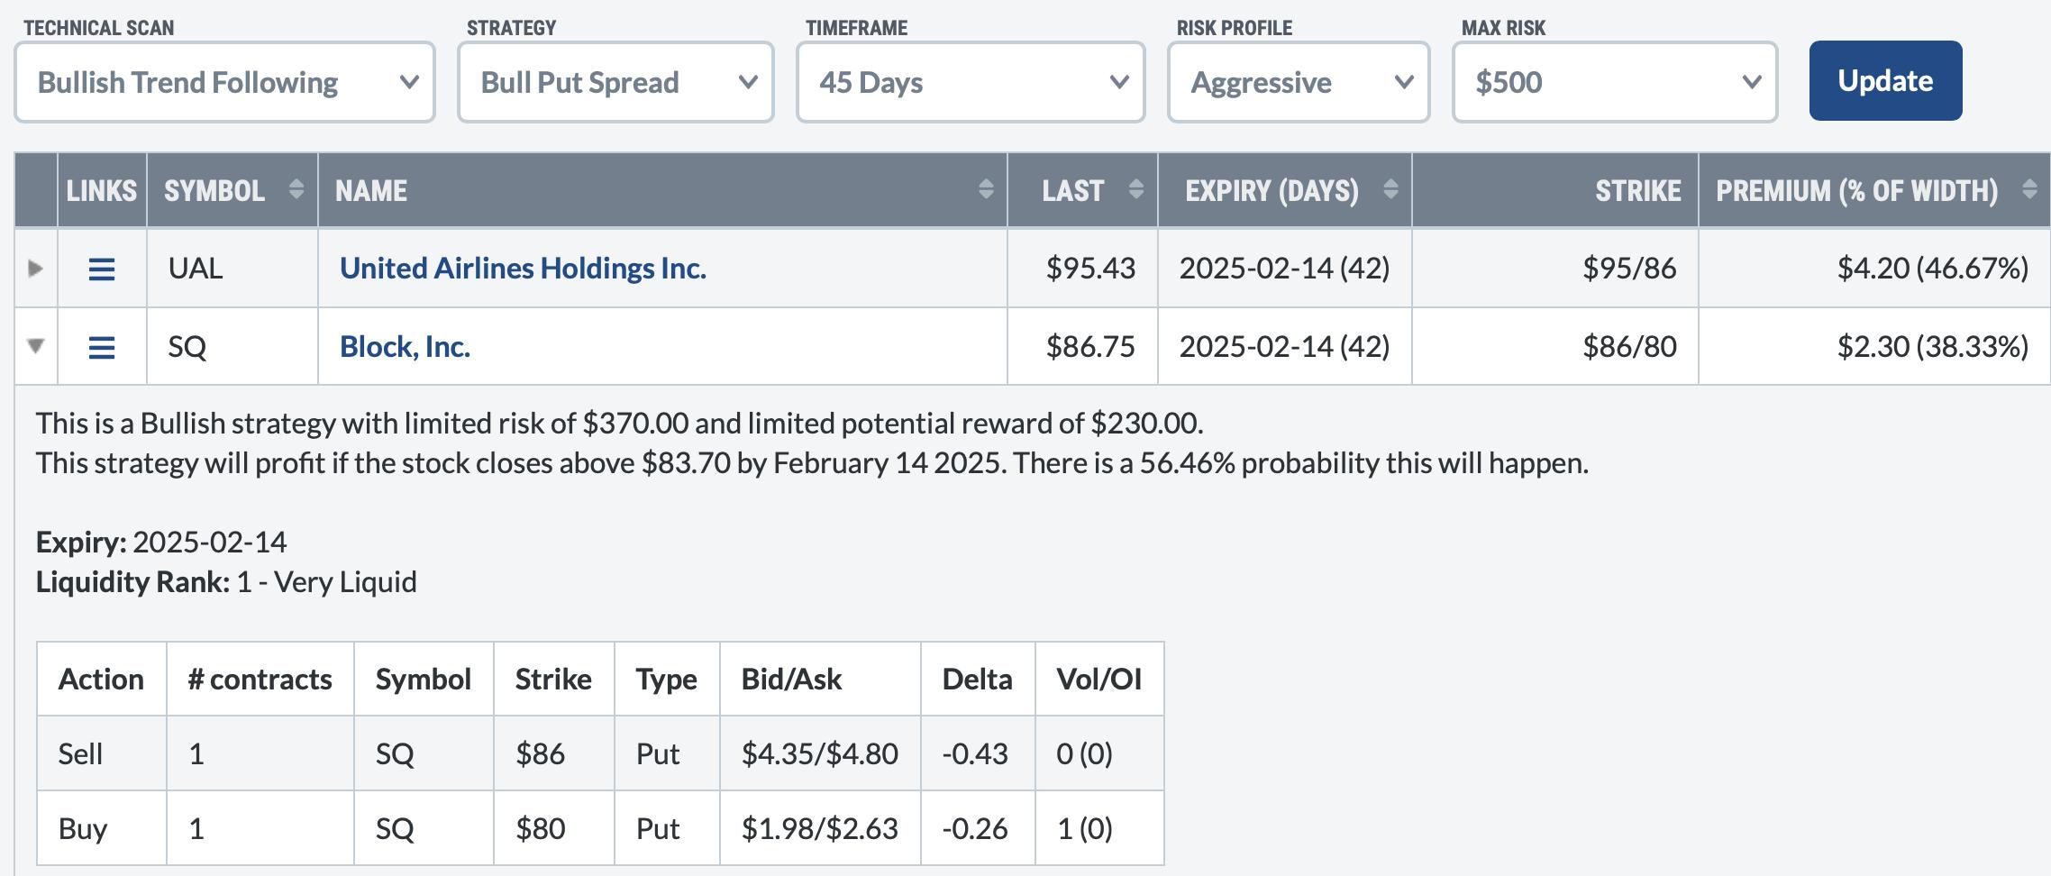
Task: Click SQ expiry 2025-02-14 (42) cell
Action: (1285, 346)
